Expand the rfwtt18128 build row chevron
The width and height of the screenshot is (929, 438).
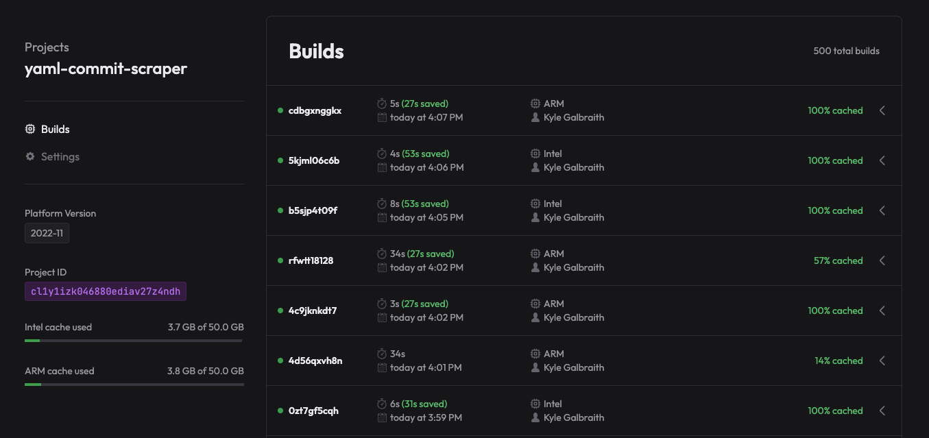pos(882,260)
